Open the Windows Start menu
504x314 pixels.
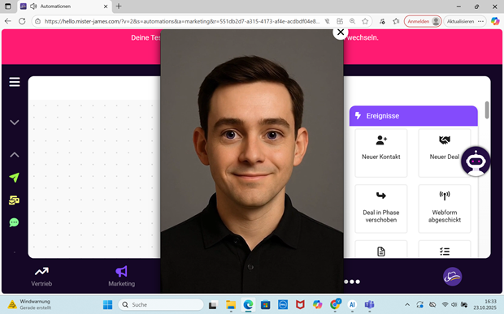click(x=107, y=304)
